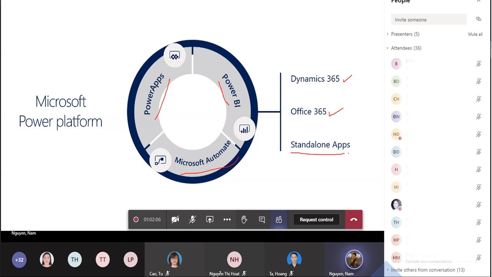Toggle camera in call toolbar

click(175, 219)
